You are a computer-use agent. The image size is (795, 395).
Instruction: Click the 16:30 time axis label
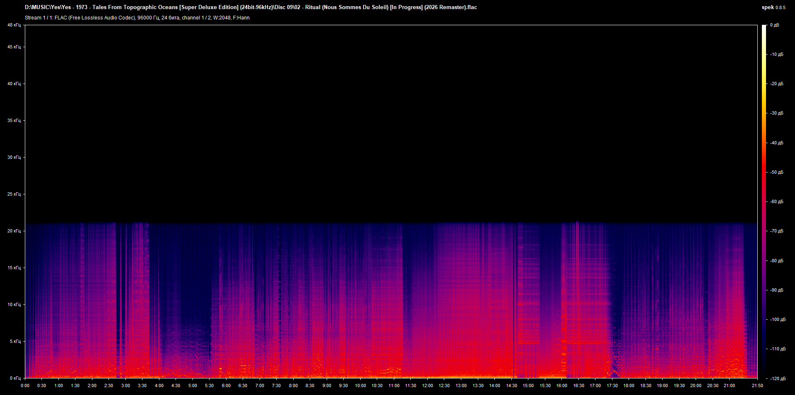tap(579, 385)
